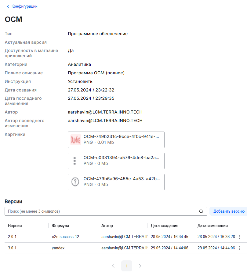This screenshot has width=247, height=272.
Task: Go to the next page arrow
Action: point(140,266)
